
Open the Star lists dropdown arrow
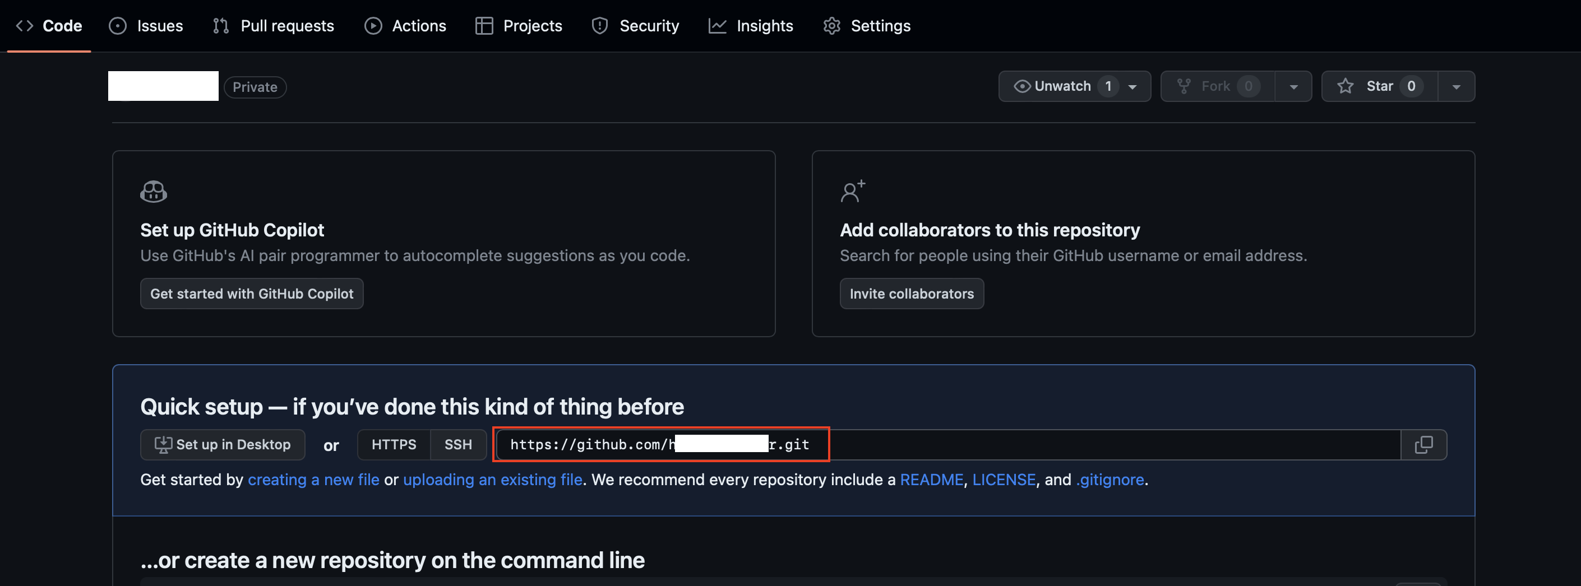coord(1456,86)
